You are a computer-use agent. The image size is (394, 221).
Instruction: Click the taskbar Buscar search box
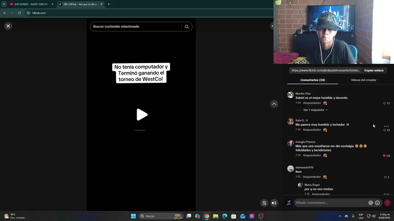point(161,216)
